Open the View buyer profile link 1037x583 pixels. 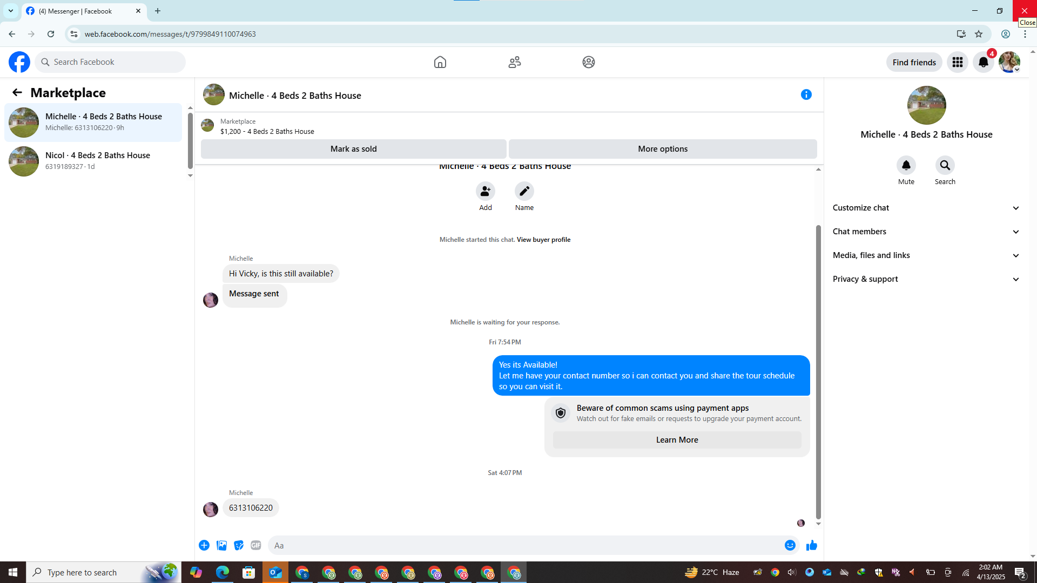[543, 240]
